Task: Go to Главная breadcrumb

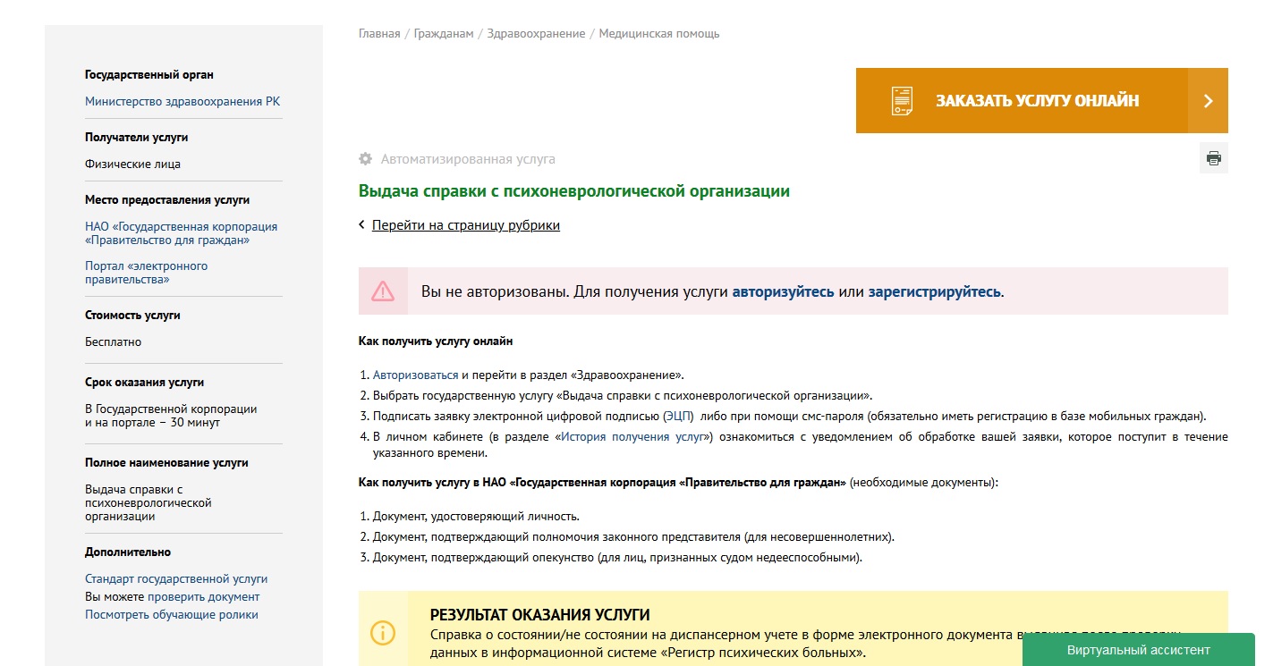Action: pyautogui.click(x=379, y=34)
